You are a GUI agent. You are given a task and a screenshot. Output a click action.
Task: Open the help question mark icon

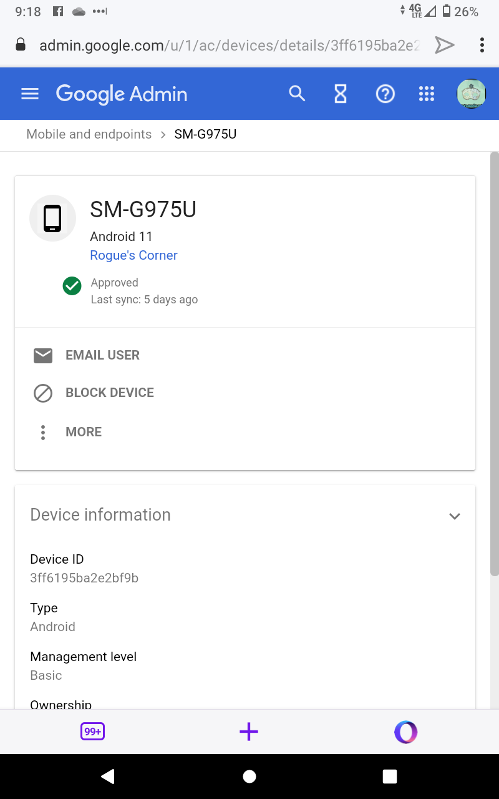pyautogui.click(x=385, y=94)
